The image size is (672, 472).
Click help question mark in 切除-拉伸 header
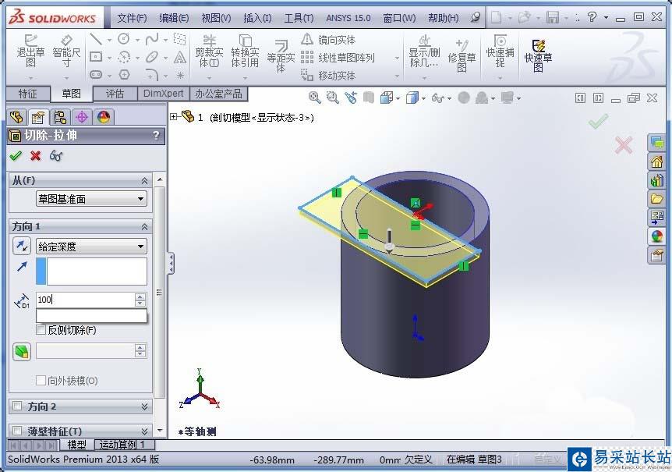tap(156, 136)
